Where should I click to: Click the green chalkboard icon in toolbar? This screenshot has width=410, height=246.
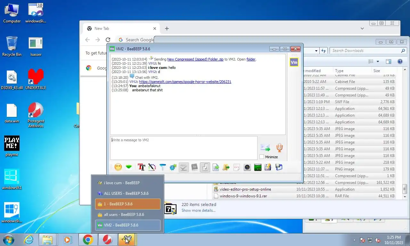click(258, 167)
